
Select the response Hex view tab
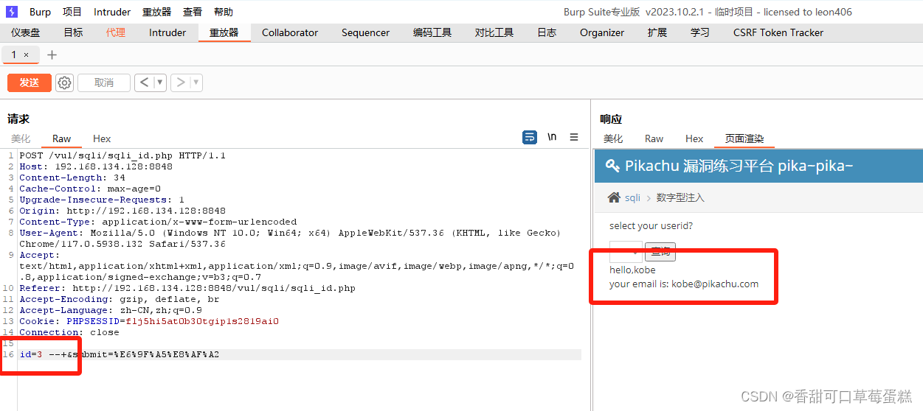tap(694, 138)
